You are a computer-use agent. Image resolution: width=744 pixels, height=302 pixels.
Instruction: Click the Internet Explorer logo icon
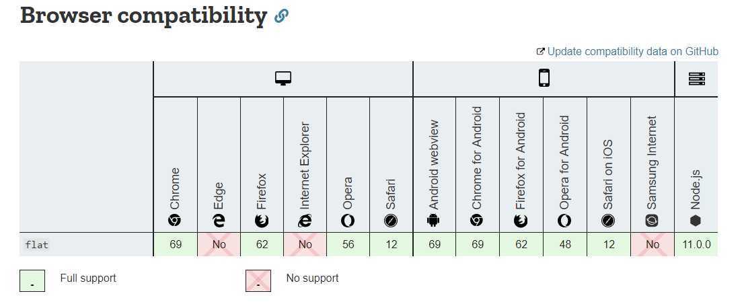[305, 221]
